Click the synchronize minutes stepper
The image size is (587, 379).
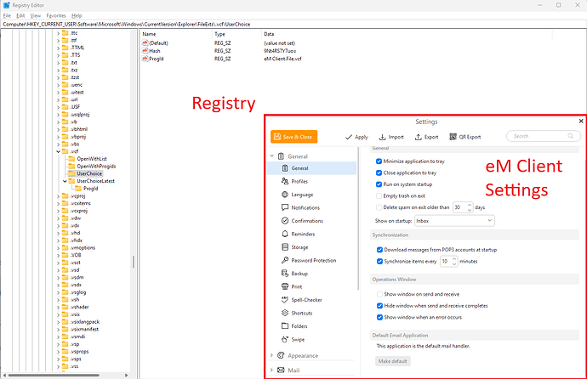tap(454, 261)
